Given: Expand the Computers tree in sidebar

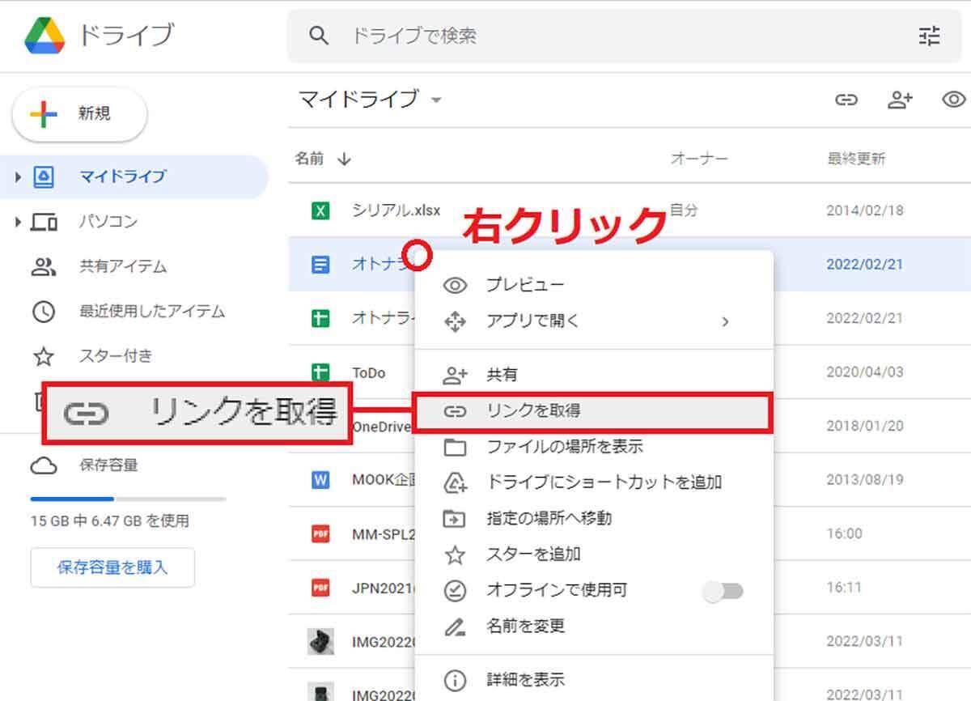Looking at the screenshot, I should (18, 222).
